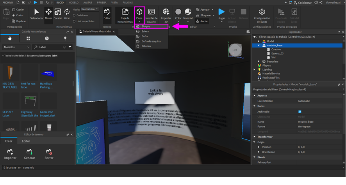Viewport: 346px width, 185px height.
Task: Choose the Girar rotate tool
Action: [67, 14]
